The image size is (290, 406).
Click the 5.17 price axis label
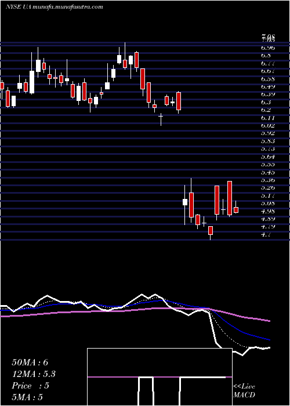(268, 195)
